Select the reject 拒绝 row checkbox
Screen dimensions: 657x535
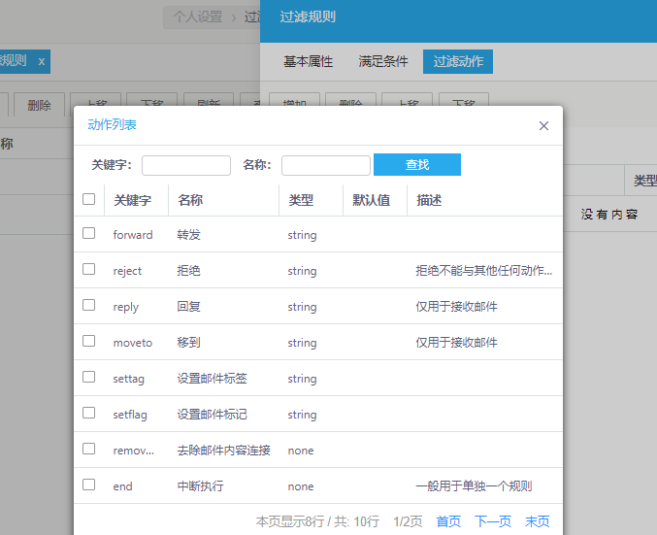tap(89, 270)
